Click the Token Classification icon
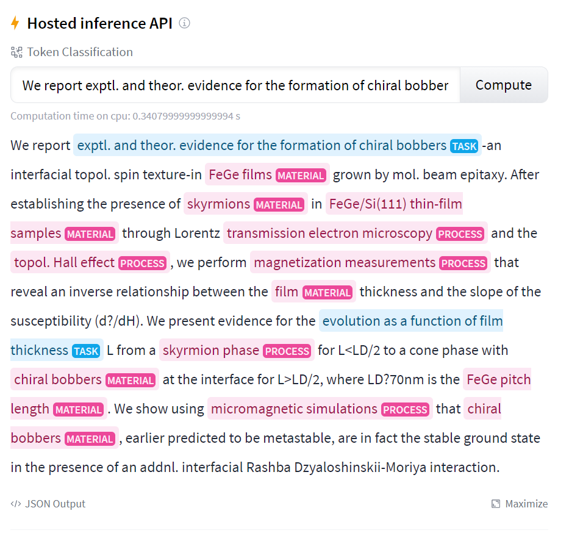569x533 pixels. tap(16, 52)
